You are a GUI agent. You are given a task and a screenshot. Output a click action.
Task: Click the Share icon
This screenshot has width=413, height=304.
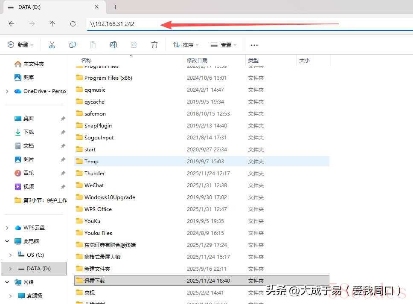click(134, 45)
